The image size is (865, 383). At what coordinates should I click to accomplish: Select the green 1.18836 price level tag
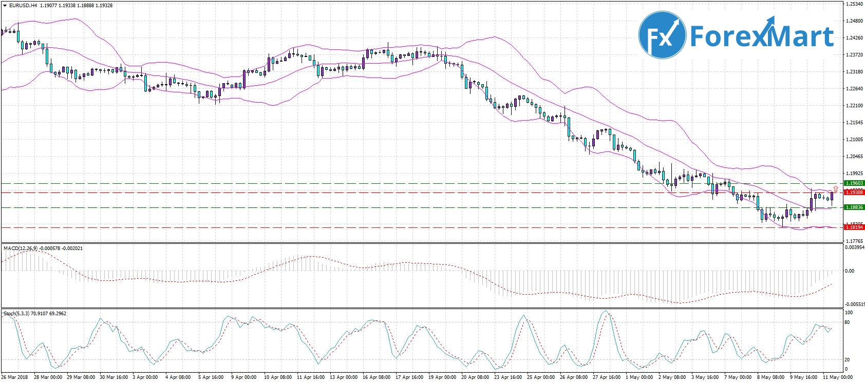(854, 207)
